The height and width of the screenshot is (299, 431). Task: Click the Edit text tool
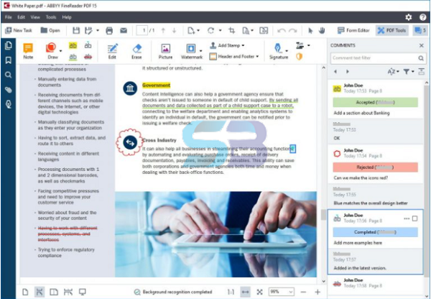(x=112, y=49)
